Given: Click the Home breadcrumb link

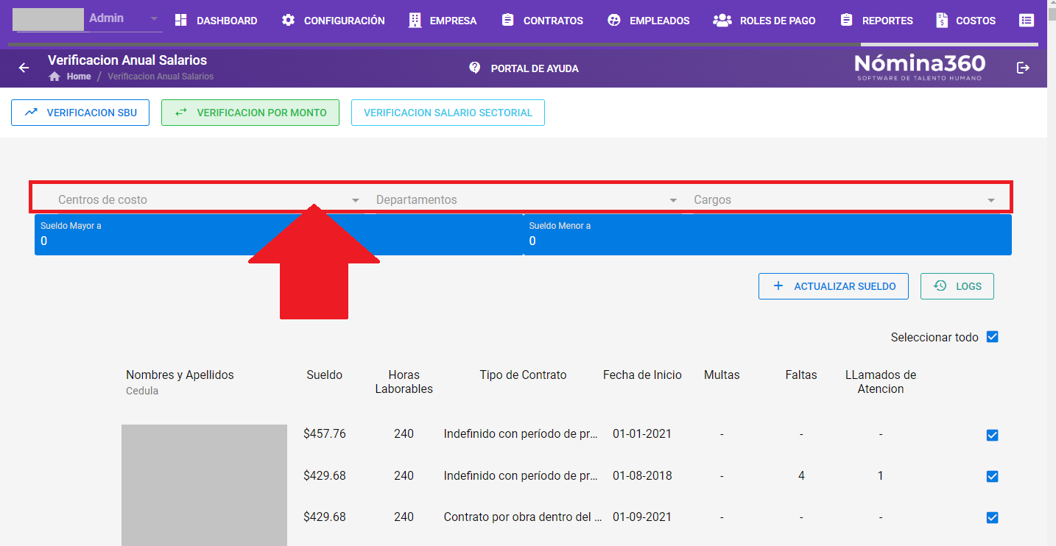Looking at the screenshot, I should coord(79,77).
